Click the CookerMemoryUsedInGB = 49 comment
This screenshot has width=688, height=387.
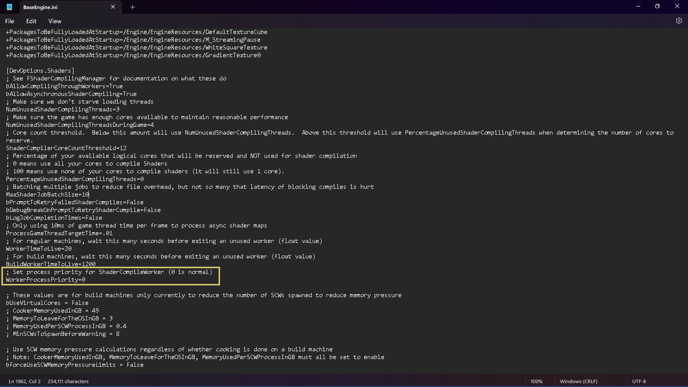(x=52, y=310)
